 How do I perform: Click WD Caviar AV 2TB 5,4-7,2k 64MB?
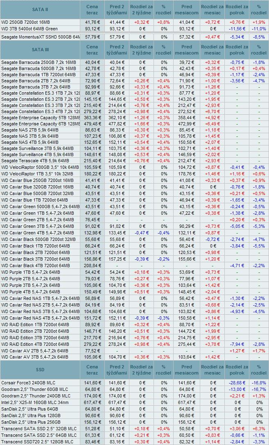coord(34,350)
